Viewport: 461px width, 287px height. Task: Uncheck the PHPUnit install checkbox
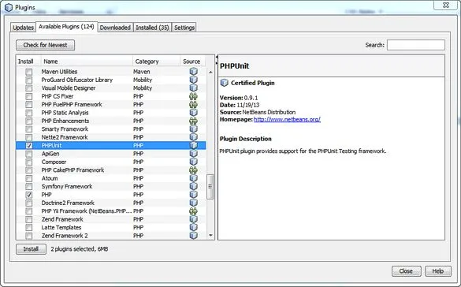[x=29, y=146]
